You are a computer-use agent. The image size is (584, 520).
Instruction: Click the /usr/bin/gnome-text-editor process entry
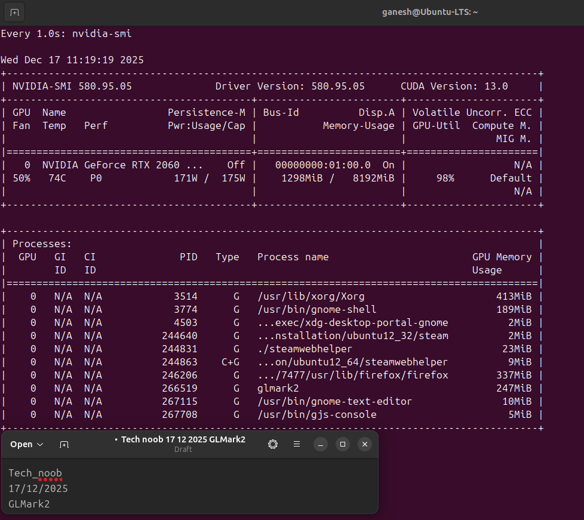[x=334, y=401]
